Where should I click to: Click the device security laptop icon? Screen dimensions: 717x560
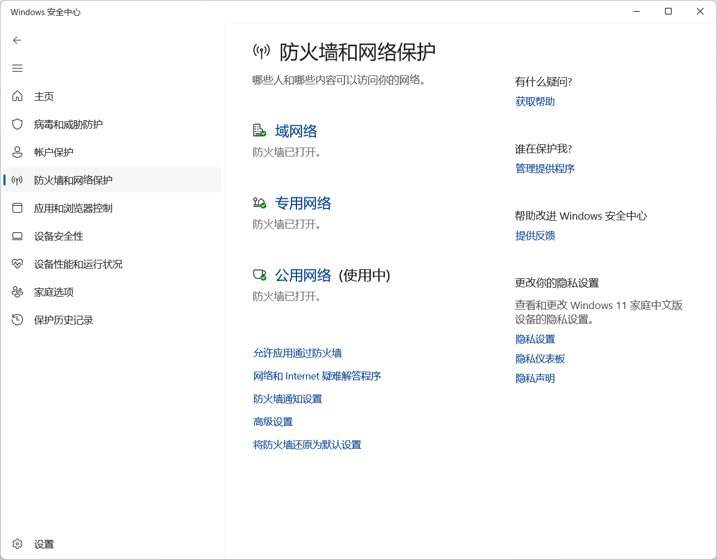pyautogui.click(x=17, y=236)
